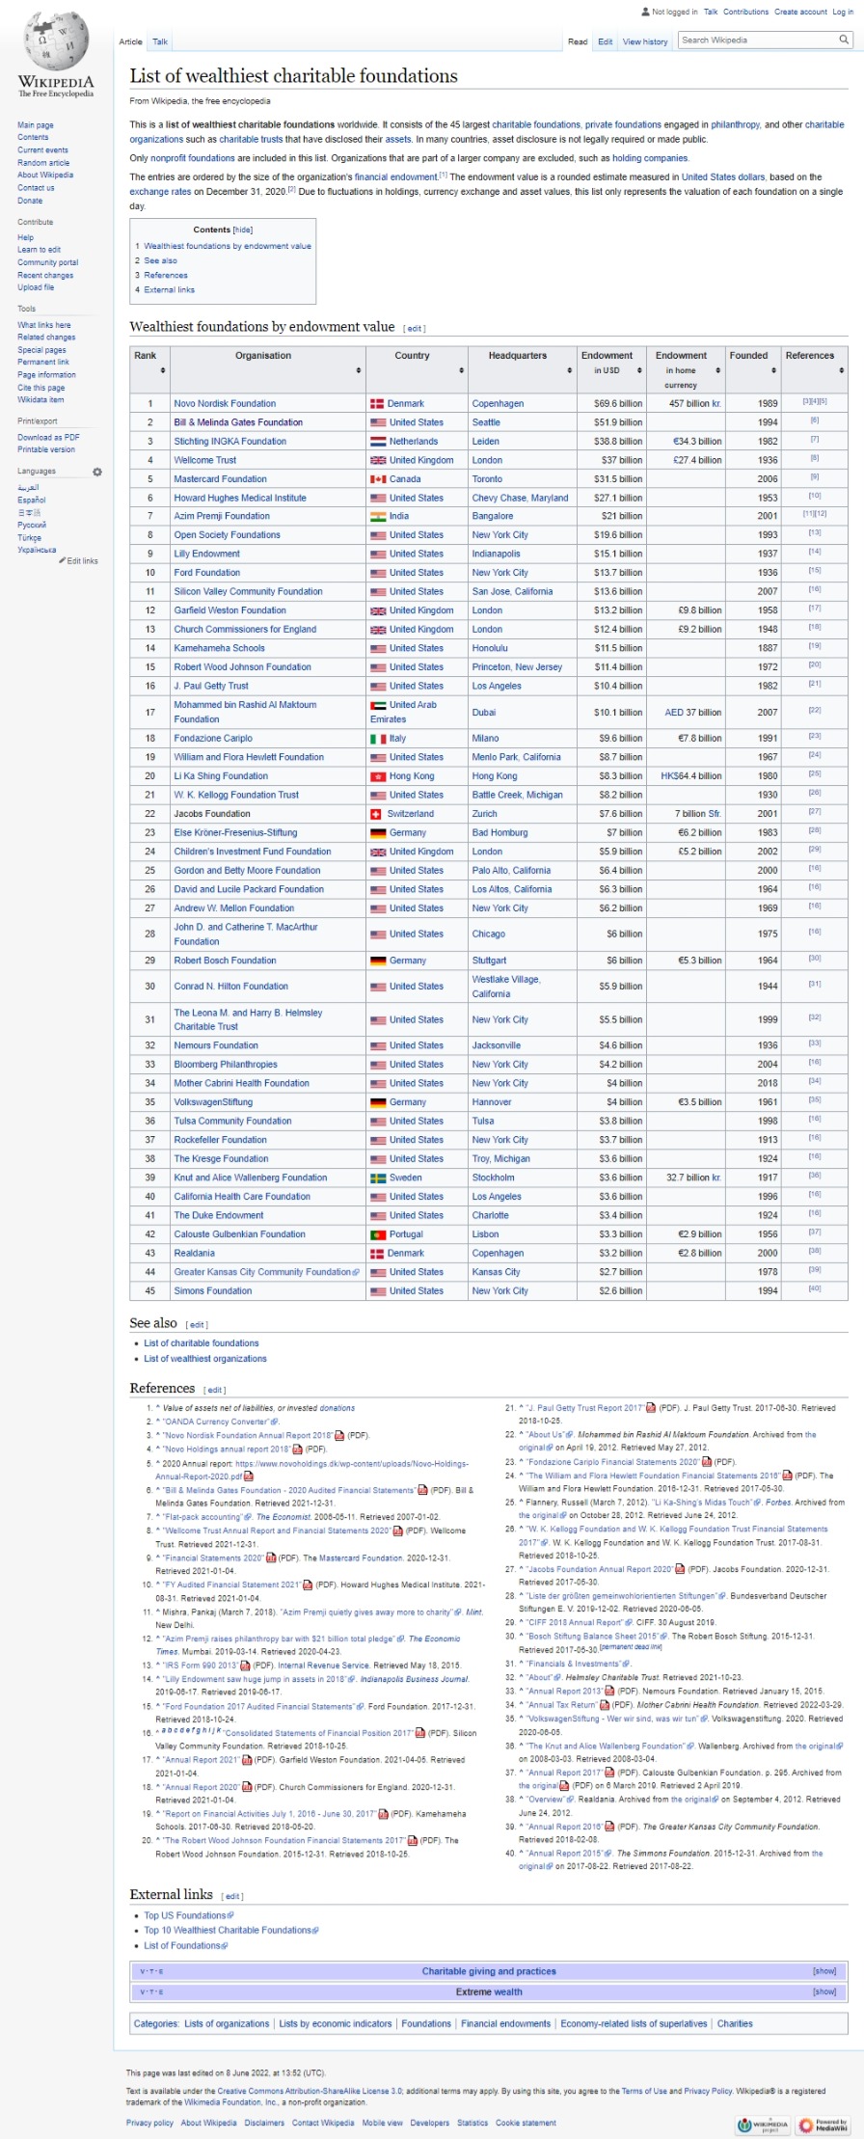Click PDF icon after Novo Holdings annual report 2018
This screenshot has width=864, height=2139.
[x=298, y=1449]
